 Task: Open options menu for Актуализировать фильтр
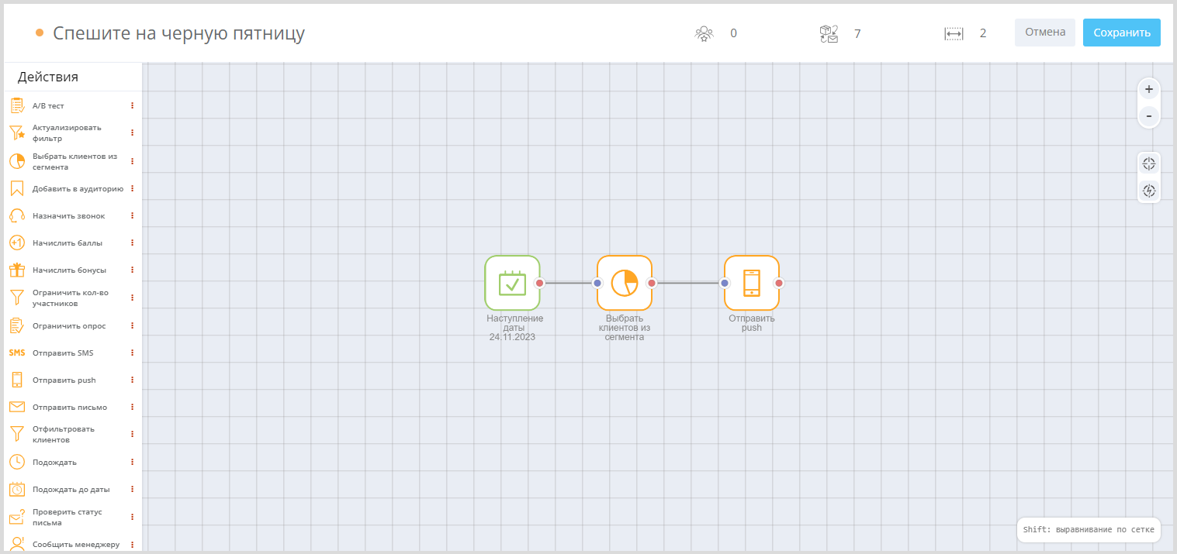click(132, 133)
